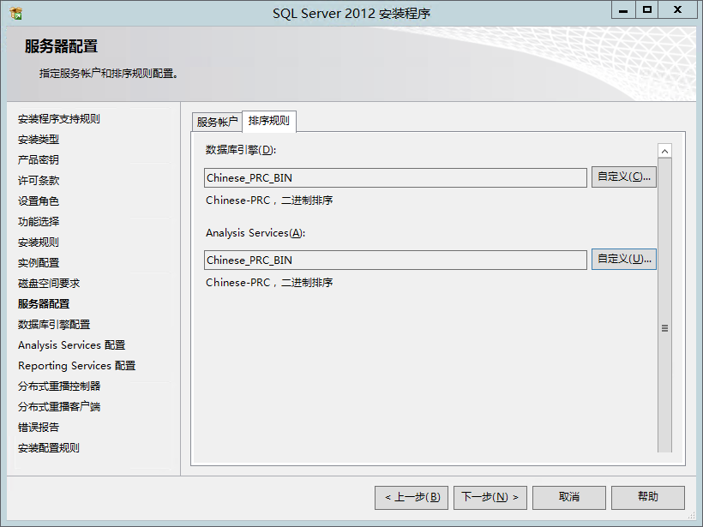Select 功能选择 step in sidebar
This screenshot has height=527, width=703.
click(39, 222)
